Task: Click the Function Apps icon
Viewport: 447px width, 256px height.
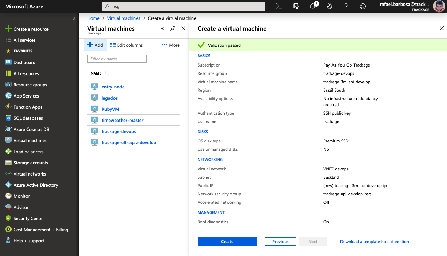Action: pos(8,107)
